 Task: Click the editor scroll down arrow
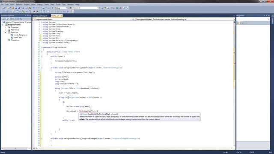tap(234, 145)
